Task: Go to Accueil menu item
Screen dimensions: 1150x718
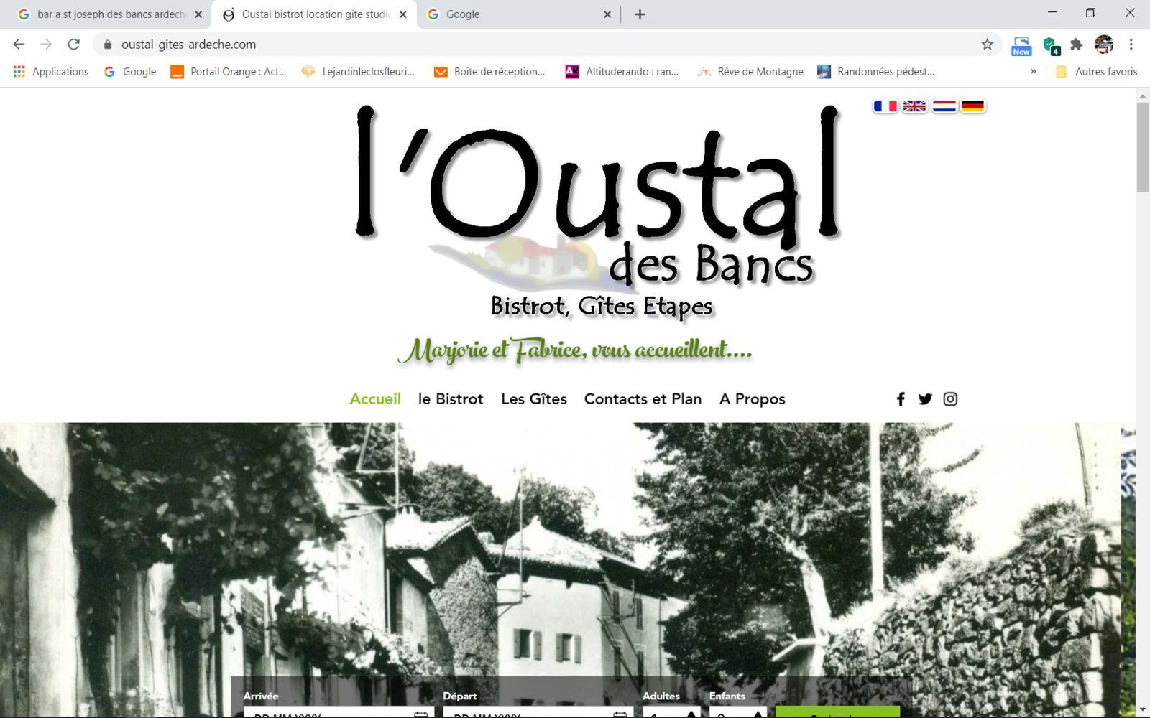Action: point(375,399)
